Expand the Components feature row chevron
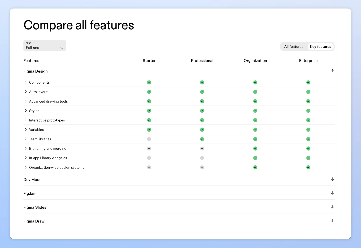This screenshot has height=248, width=361. pyautogui.click(x=26, y=82)
